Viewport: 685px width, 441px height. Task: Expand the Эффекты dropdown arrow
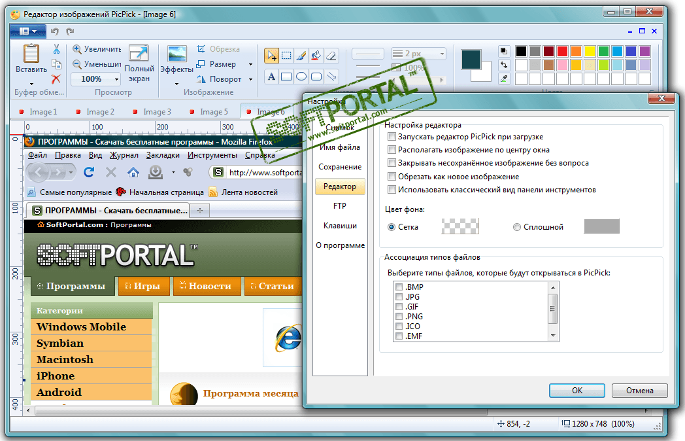coord(177,84)
